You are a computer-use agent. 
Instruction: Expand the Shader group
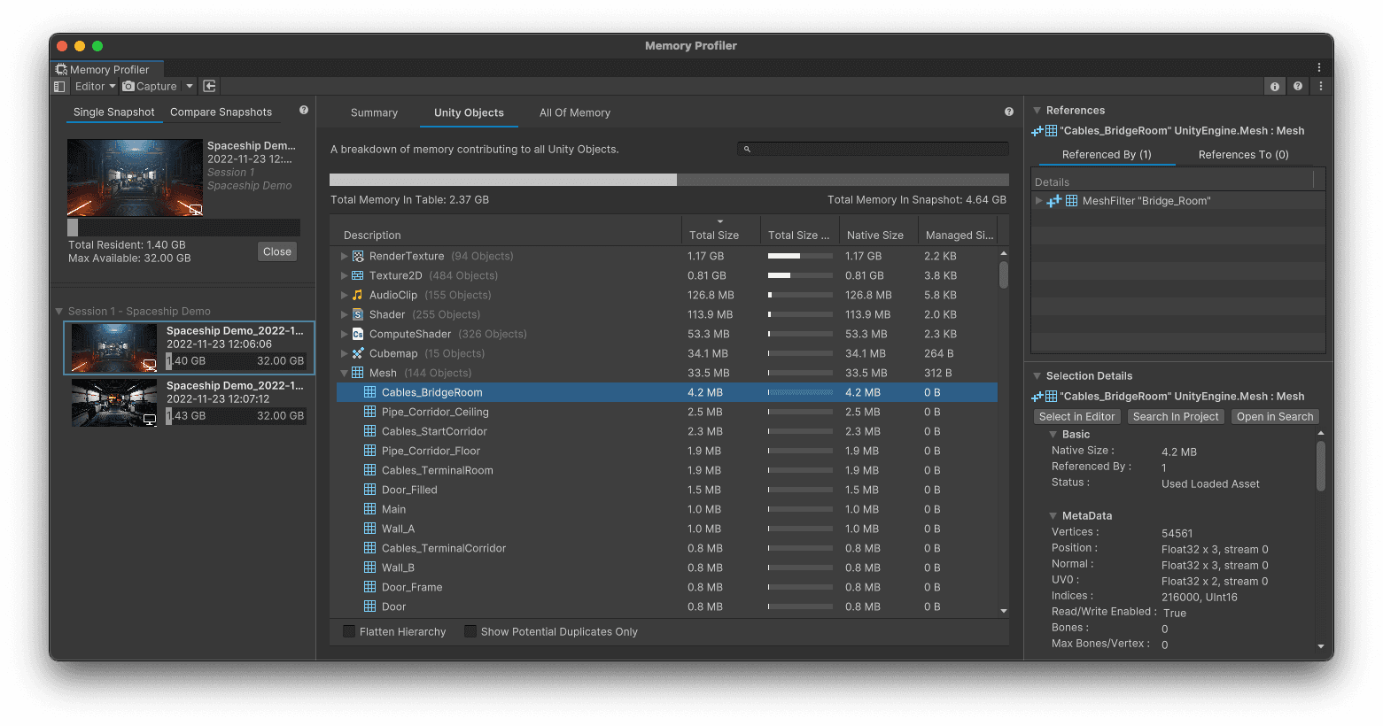(345, 314)
